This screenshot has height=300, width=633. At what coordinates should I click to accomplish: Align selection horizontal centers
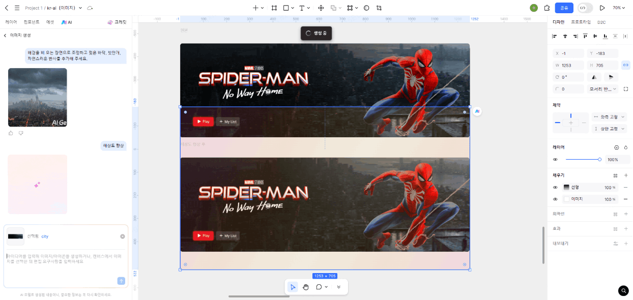[565, 36]
